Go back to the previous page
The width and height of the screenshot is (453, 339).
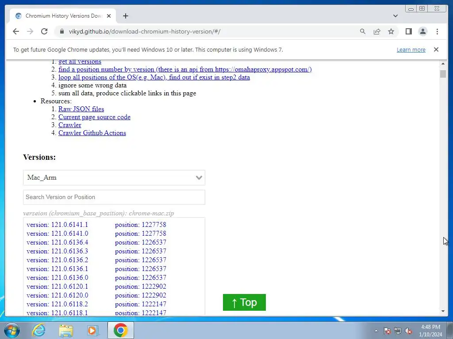[16, 31]
